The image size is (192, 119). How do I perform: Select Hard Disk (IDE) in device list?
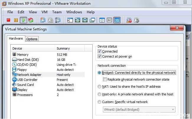[28, 60]
